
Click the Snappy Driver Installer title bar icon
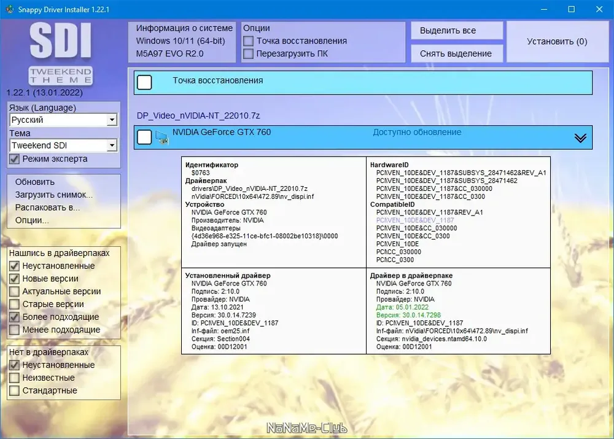[x=9, y=9]
